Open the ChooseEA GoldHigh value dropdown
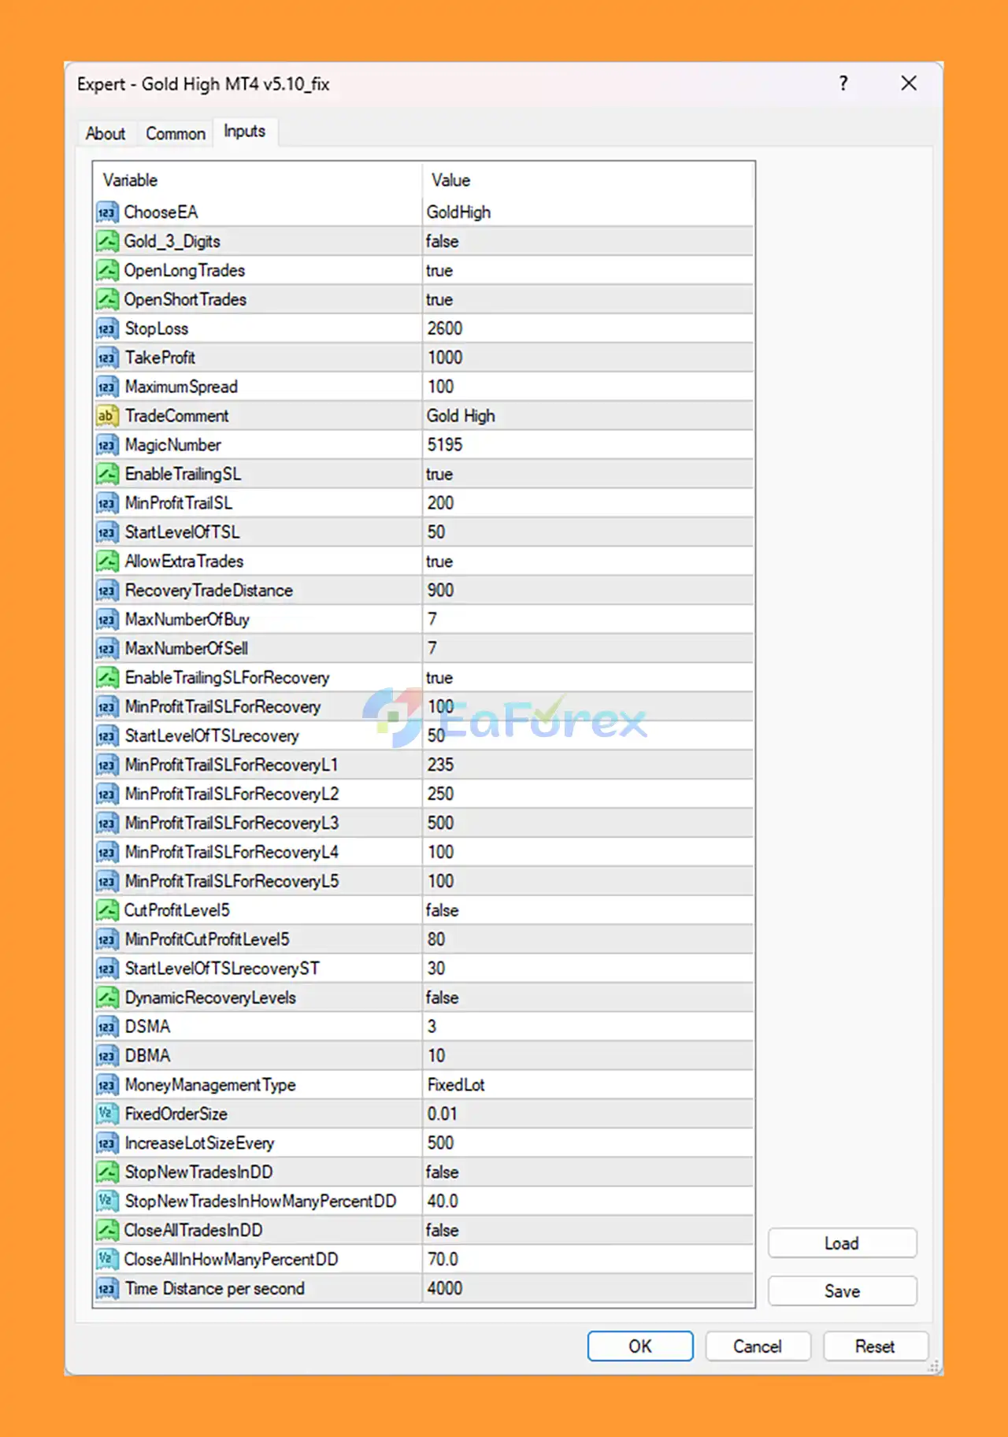The height and width of the screenshot is (1437, 1008). [x=587, y=213]
